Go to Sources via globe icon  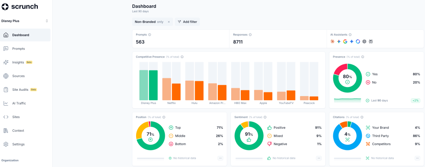click(6, 76)
